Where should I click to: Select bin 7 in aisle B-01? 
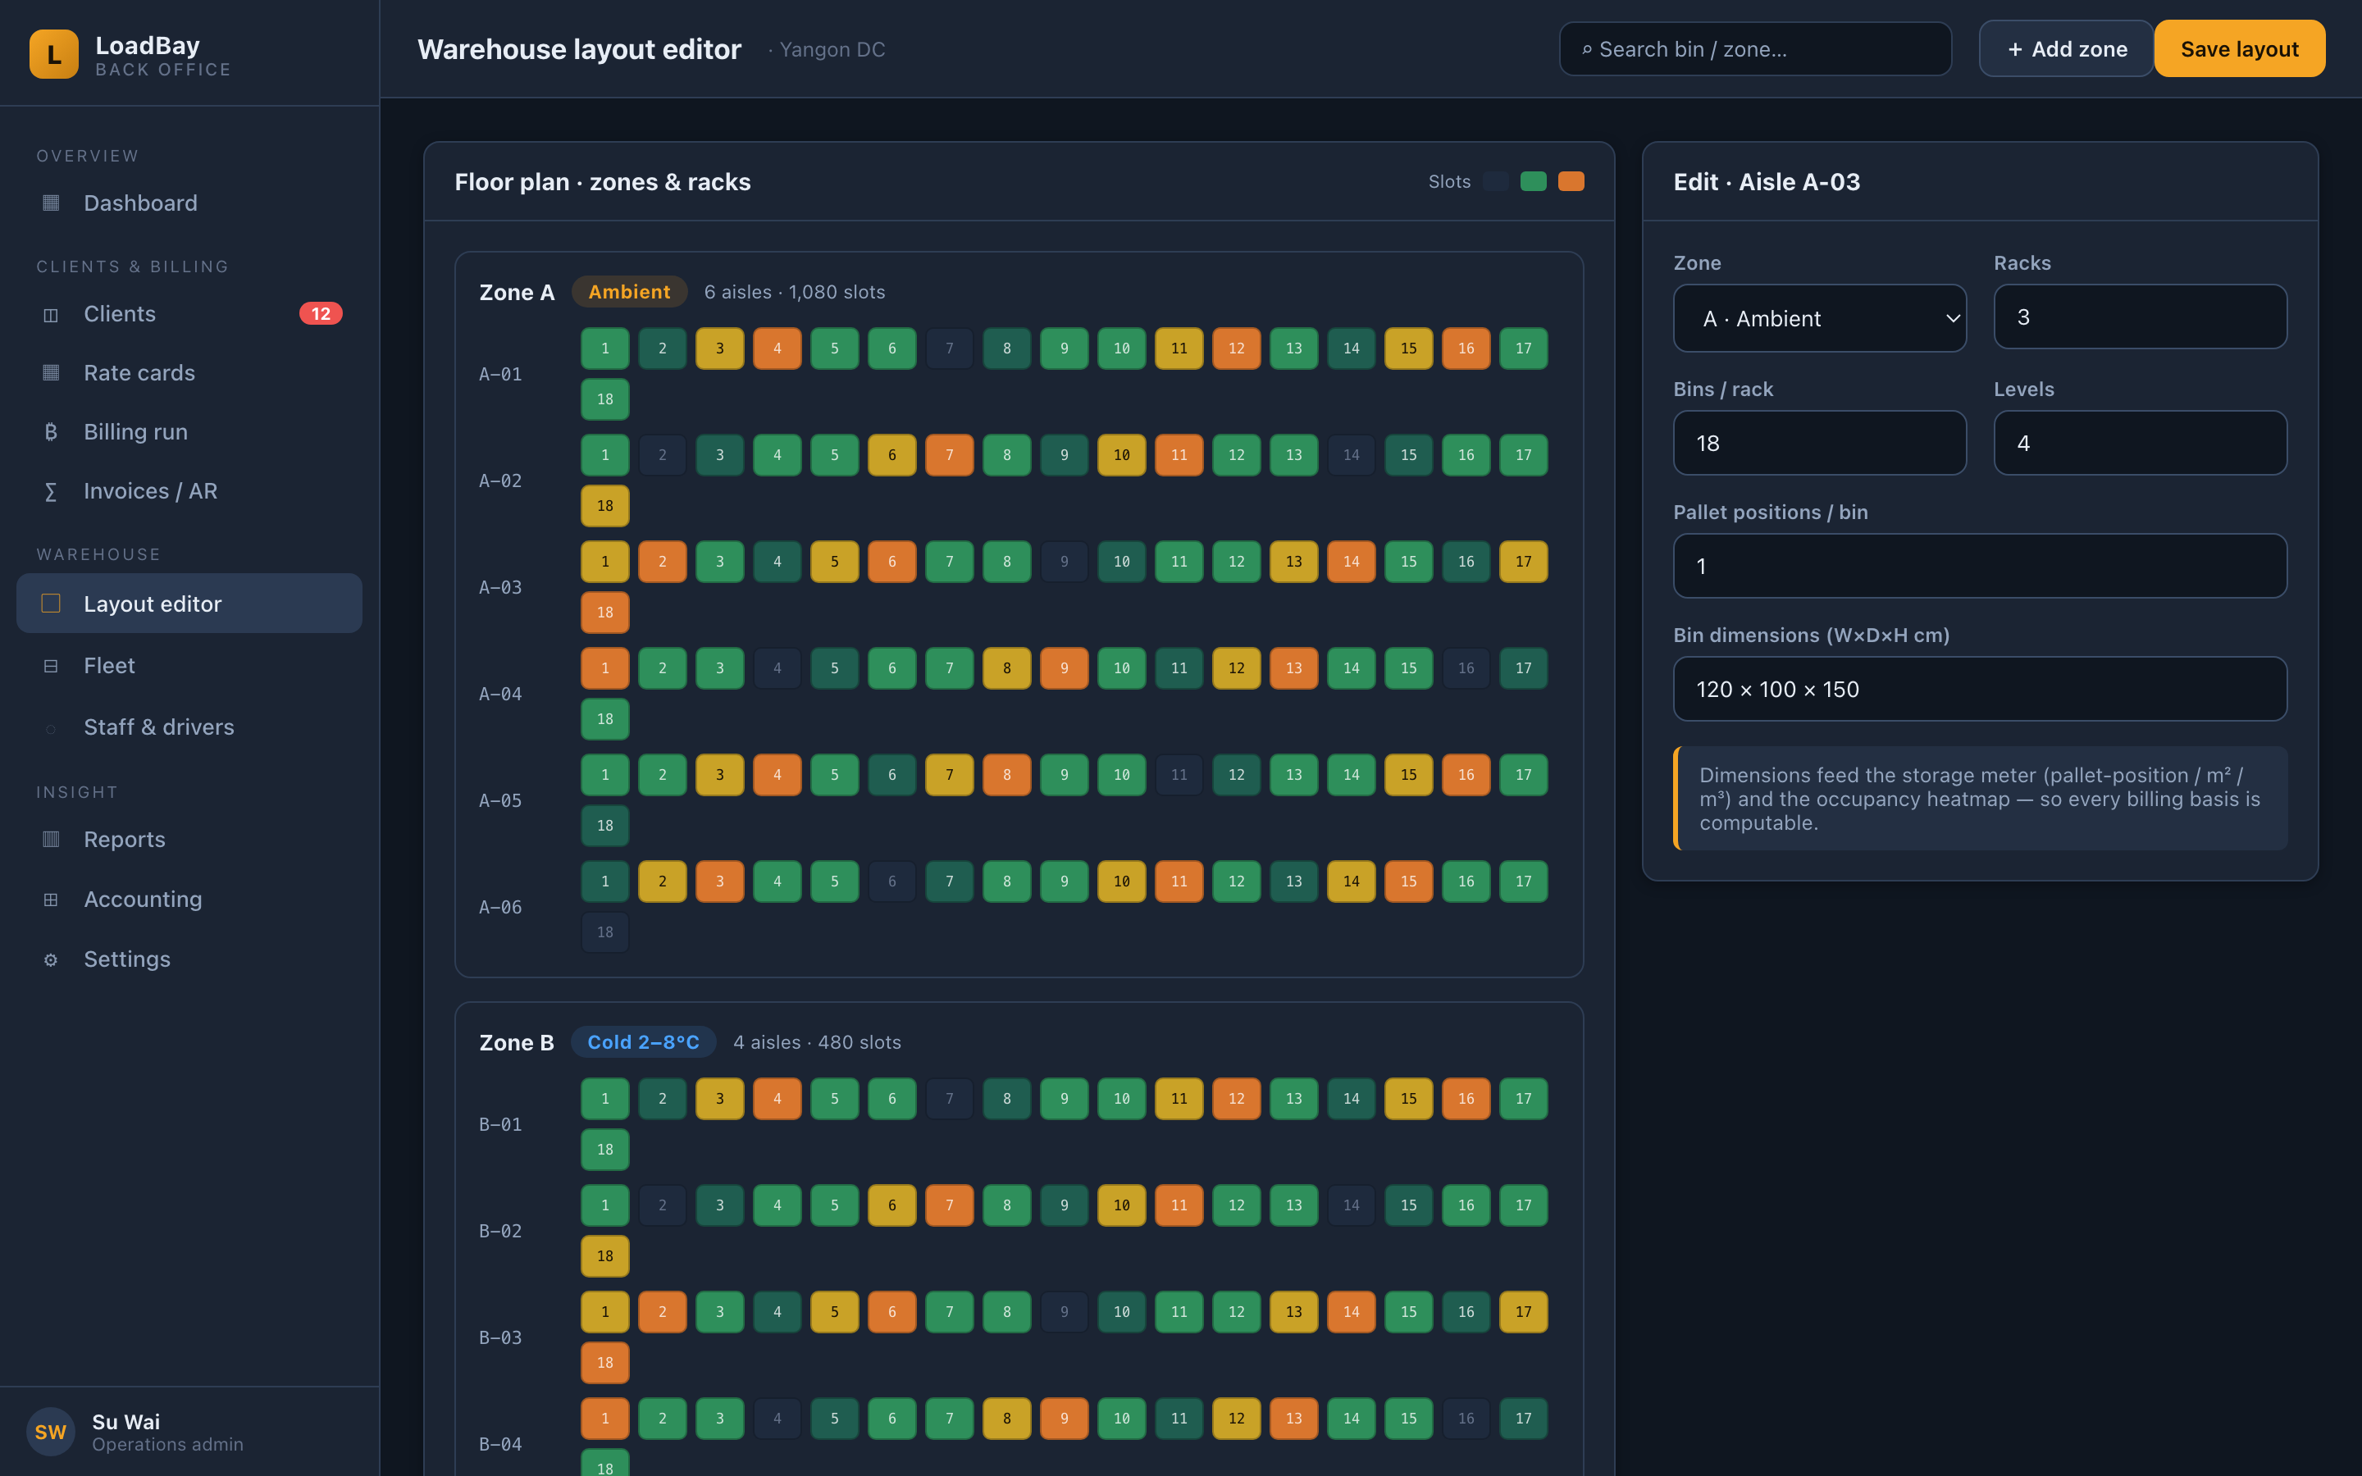tap(950, 1098)
